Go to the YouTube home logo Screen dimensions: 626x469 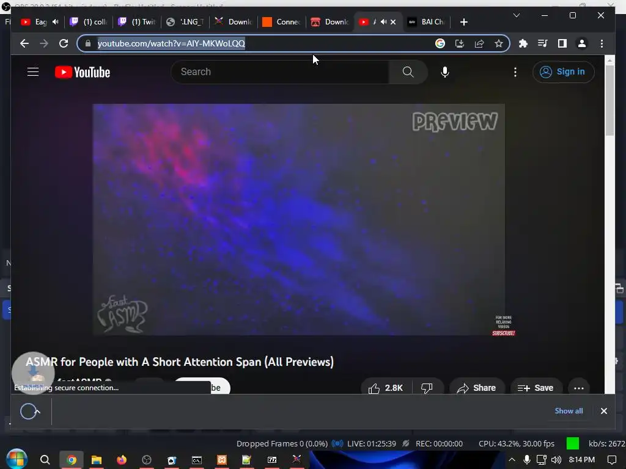tap(83, 72)
